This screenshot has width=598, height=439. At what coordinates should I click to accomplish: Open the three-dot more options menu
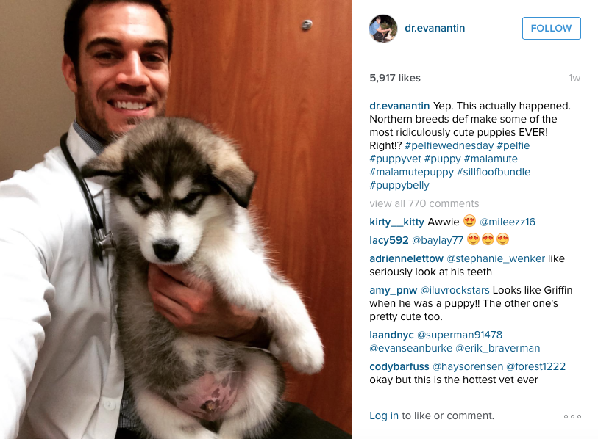tap(572, 416)
